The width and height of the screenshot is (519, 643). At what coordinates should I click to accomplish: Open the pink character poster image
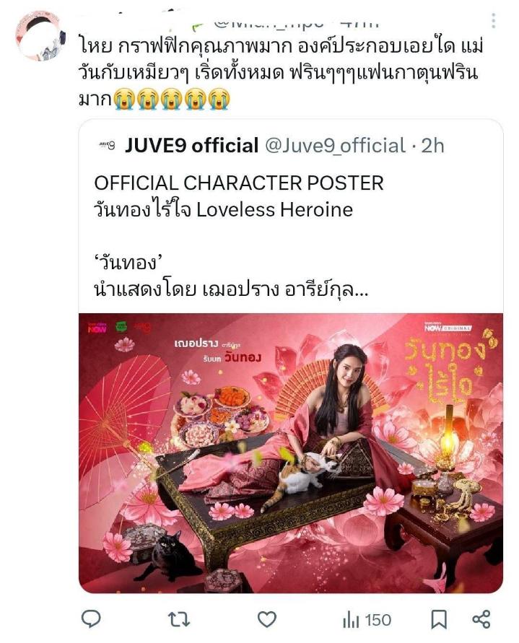(290, 453)
